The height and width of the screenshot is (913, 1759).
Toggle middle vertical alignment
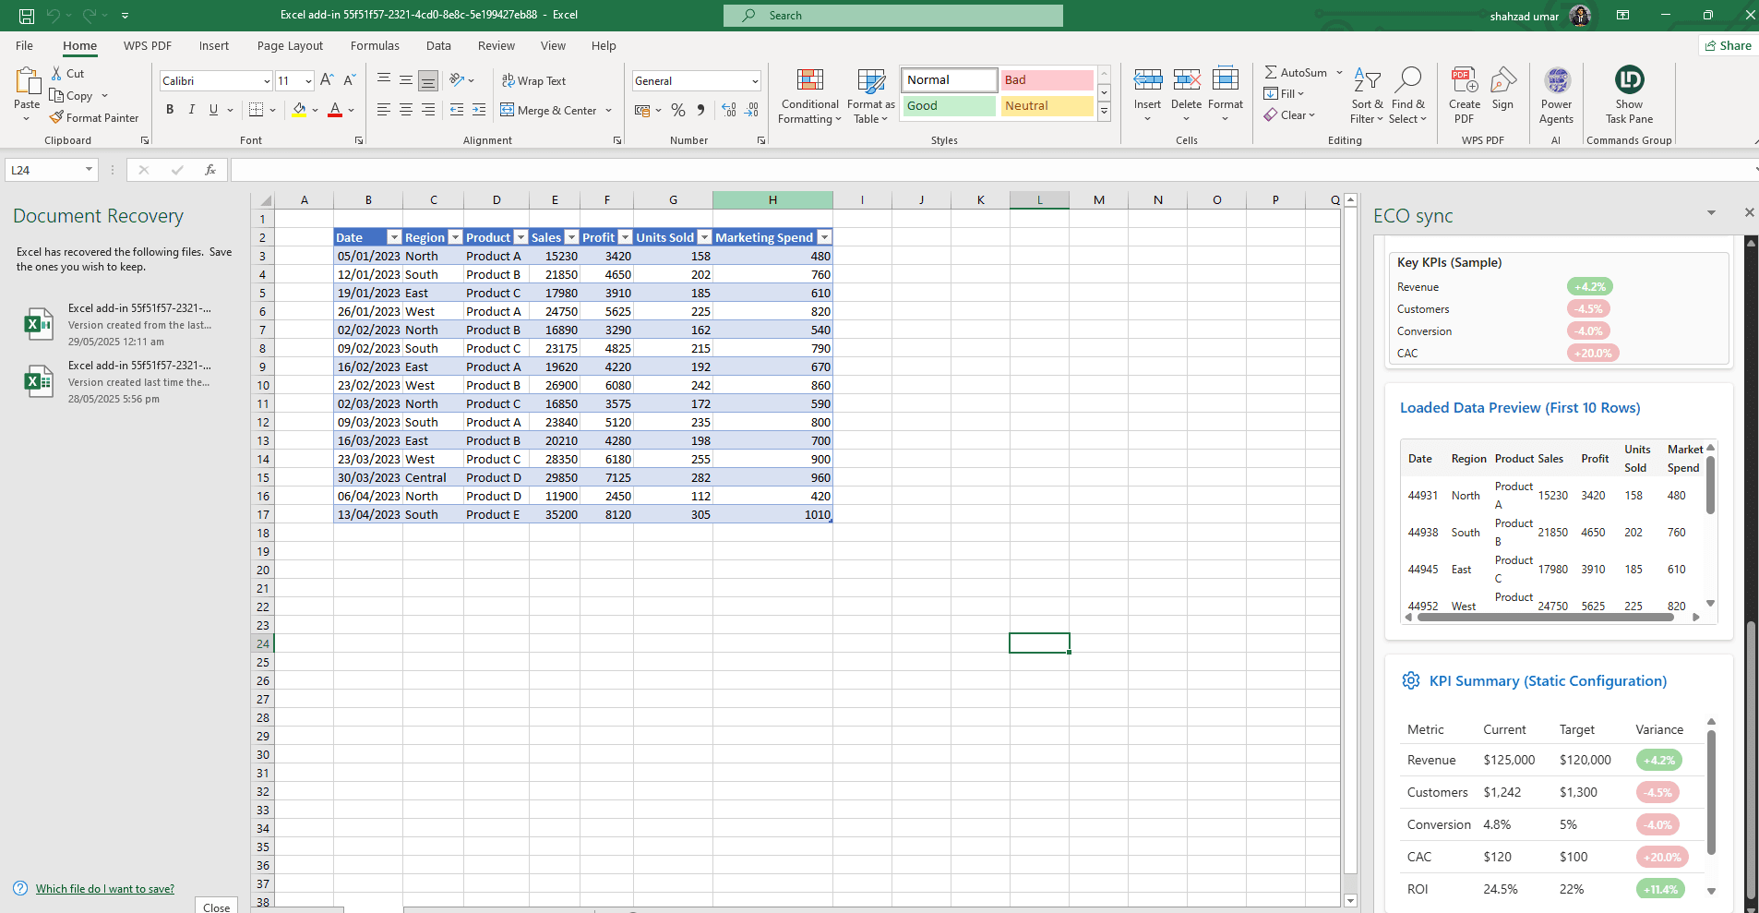406,81
